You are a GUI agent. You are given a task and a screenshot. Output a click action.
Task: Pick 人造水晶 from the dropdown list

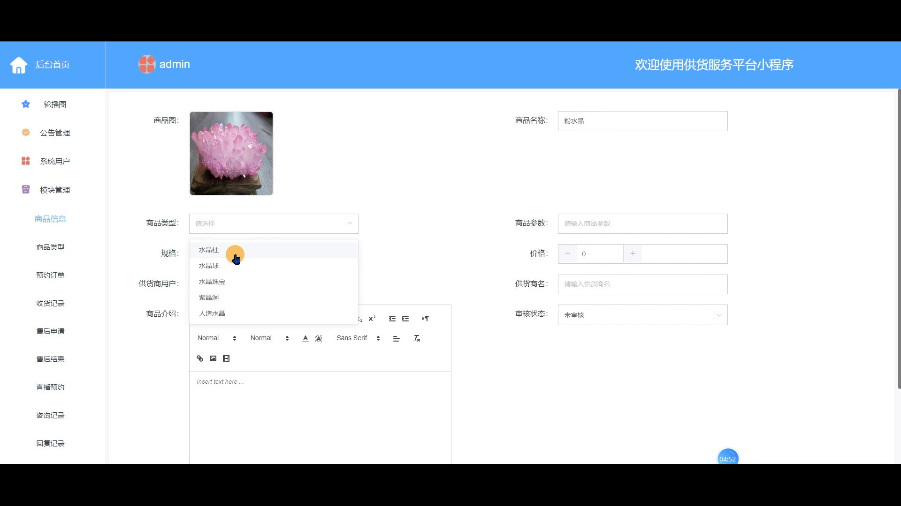point(274,313)
